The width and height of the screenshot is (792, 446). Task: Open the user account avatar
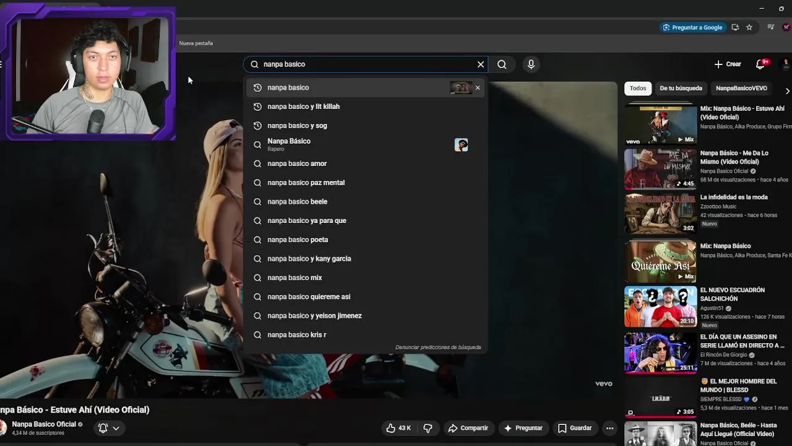pos(787,64)
